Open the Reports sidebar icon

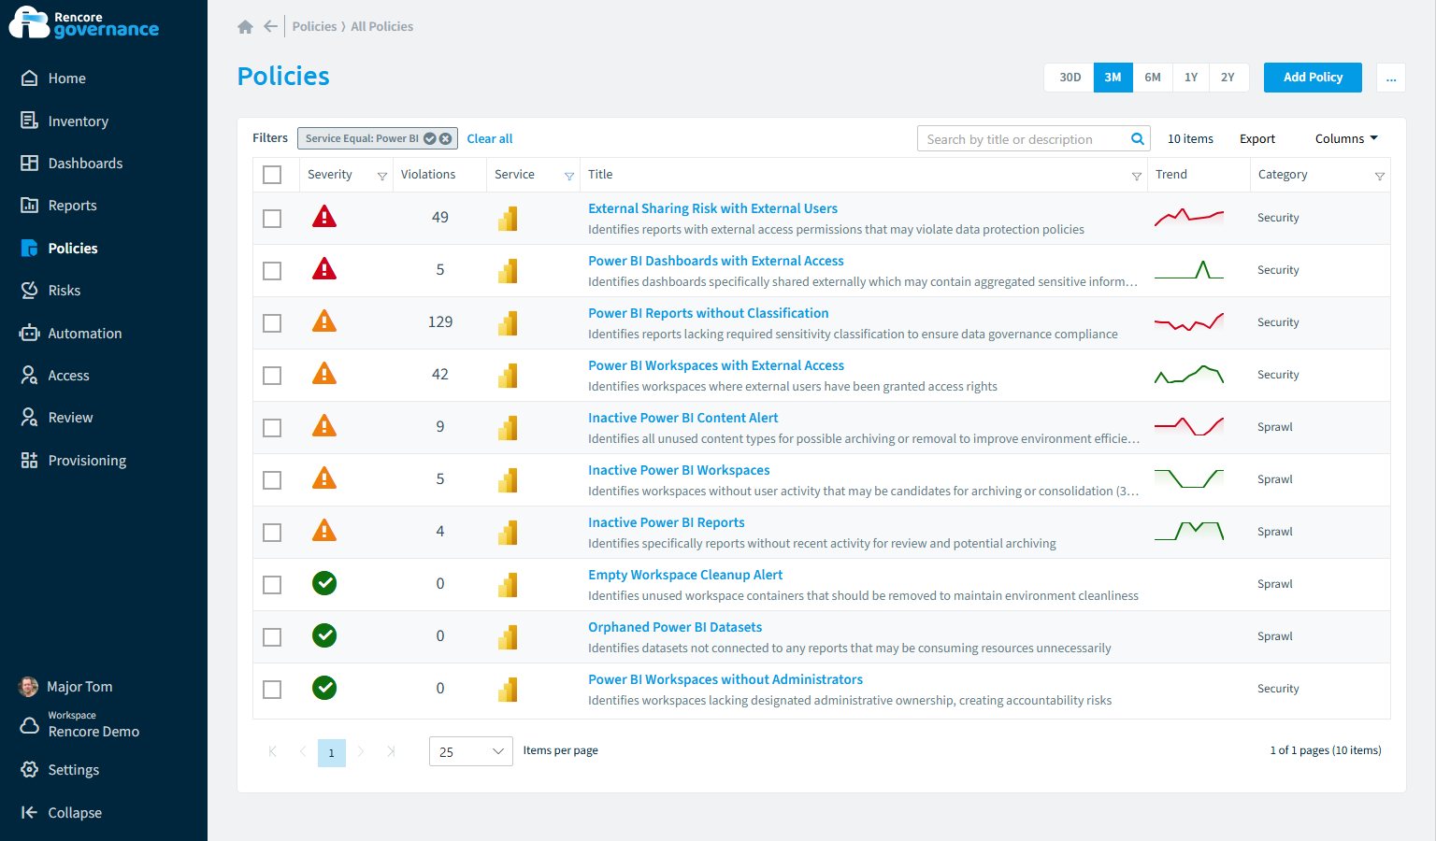(30, 205)
